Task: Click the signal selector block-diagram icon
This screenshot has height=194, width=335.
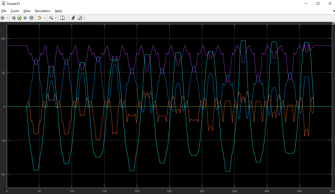Action: (x=40, y=18)
